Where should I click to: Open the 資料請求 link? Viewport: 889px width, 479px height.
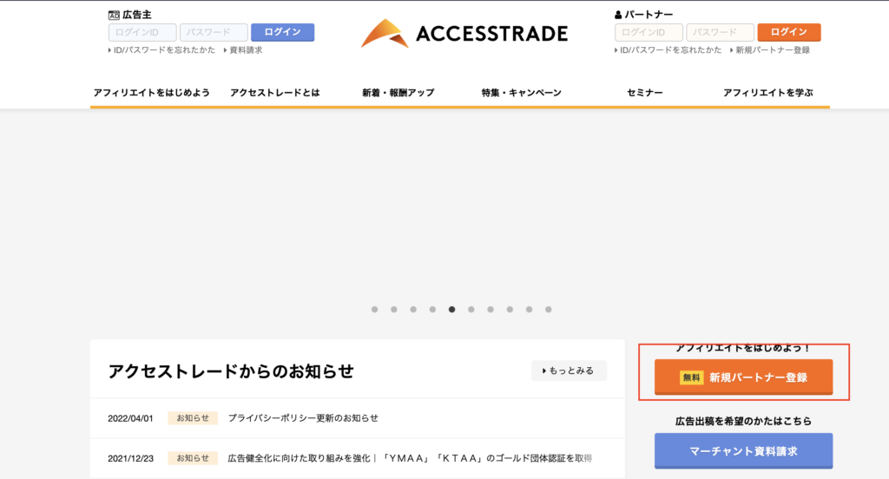(x=243, y=49)
